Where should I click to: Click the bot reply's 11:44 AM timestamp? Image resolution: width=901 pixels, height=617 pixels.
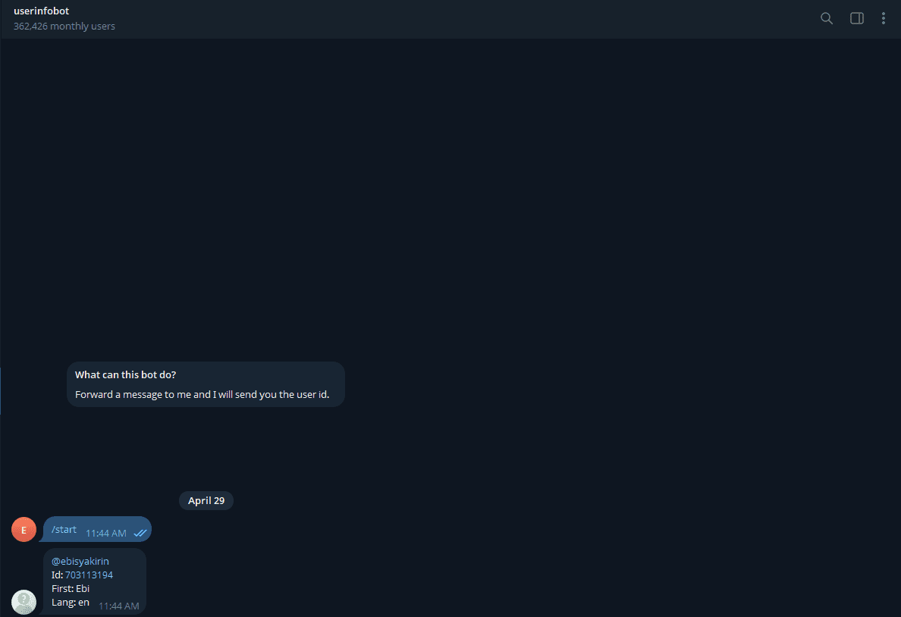[119, 606]
